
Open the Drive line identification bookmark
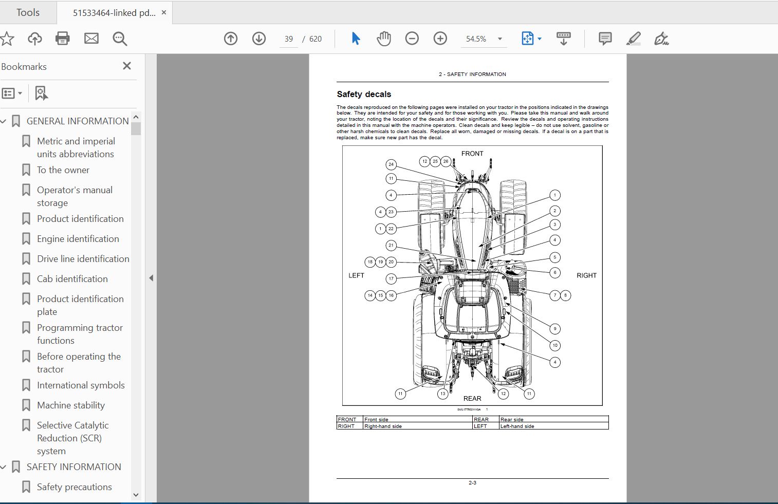point(83,259)
